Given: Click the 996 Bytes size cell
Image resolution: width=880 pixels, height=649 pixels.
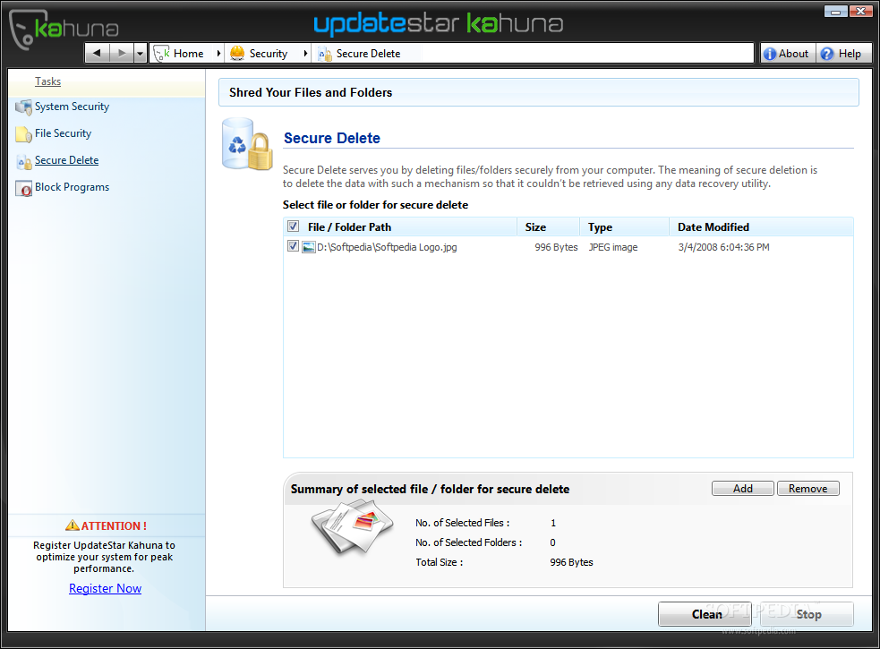Looking at the screenshot, I should pos(556,247).
